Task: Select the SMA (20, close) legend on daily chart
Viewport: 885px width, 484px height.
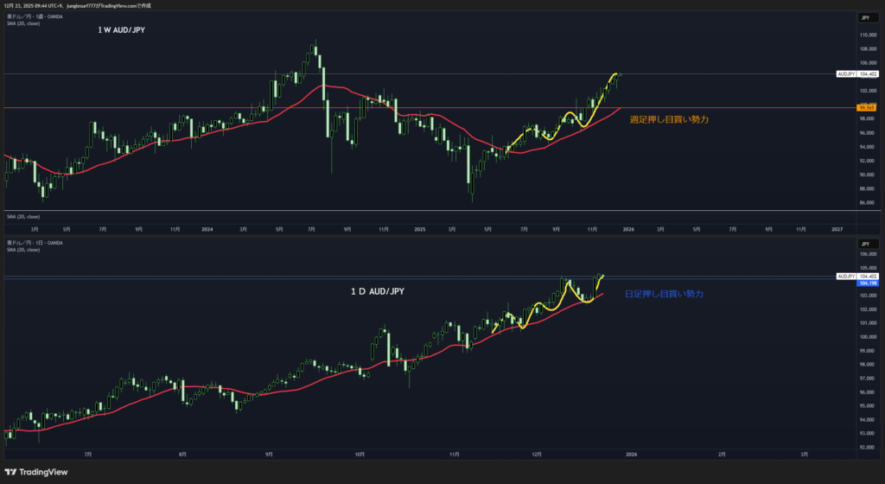Action: (23, 250)
